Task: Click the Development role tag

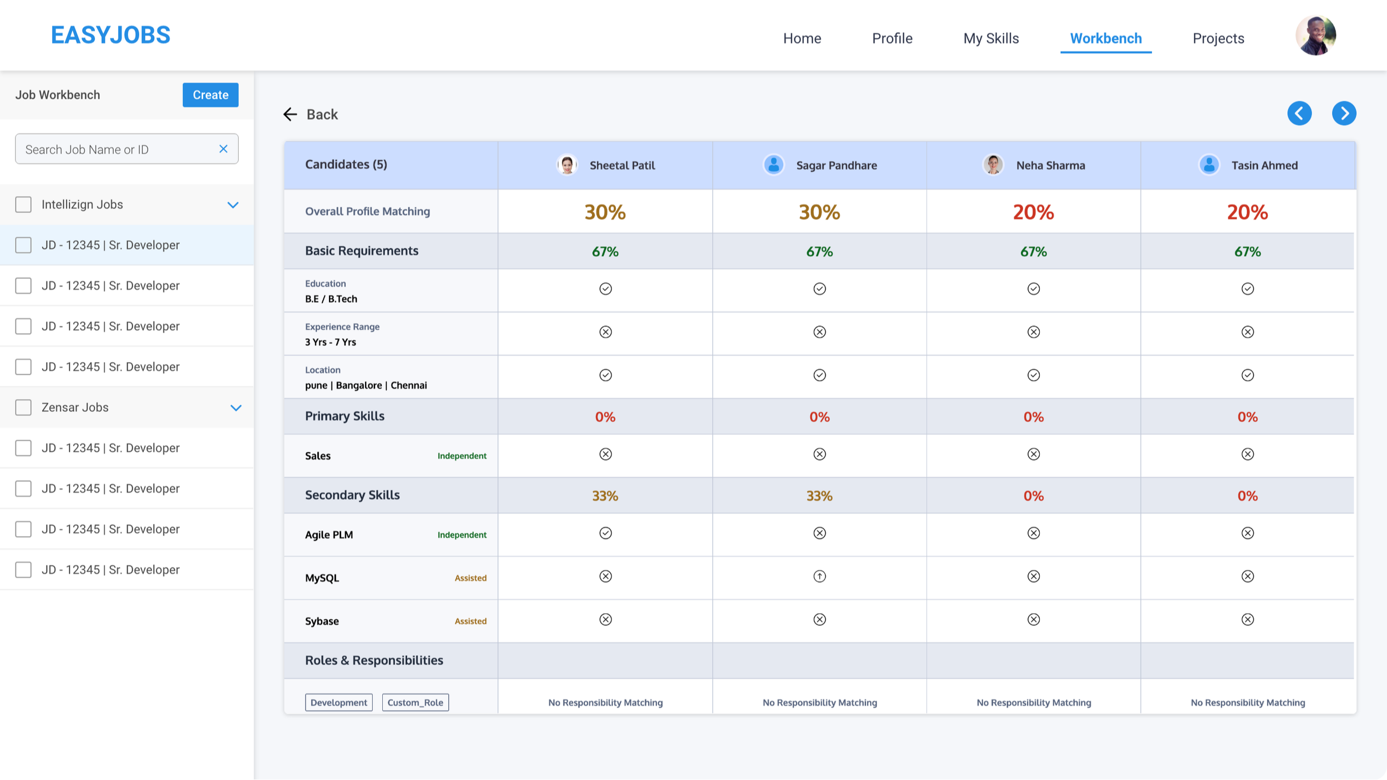Action: click(x=338, y=702)
